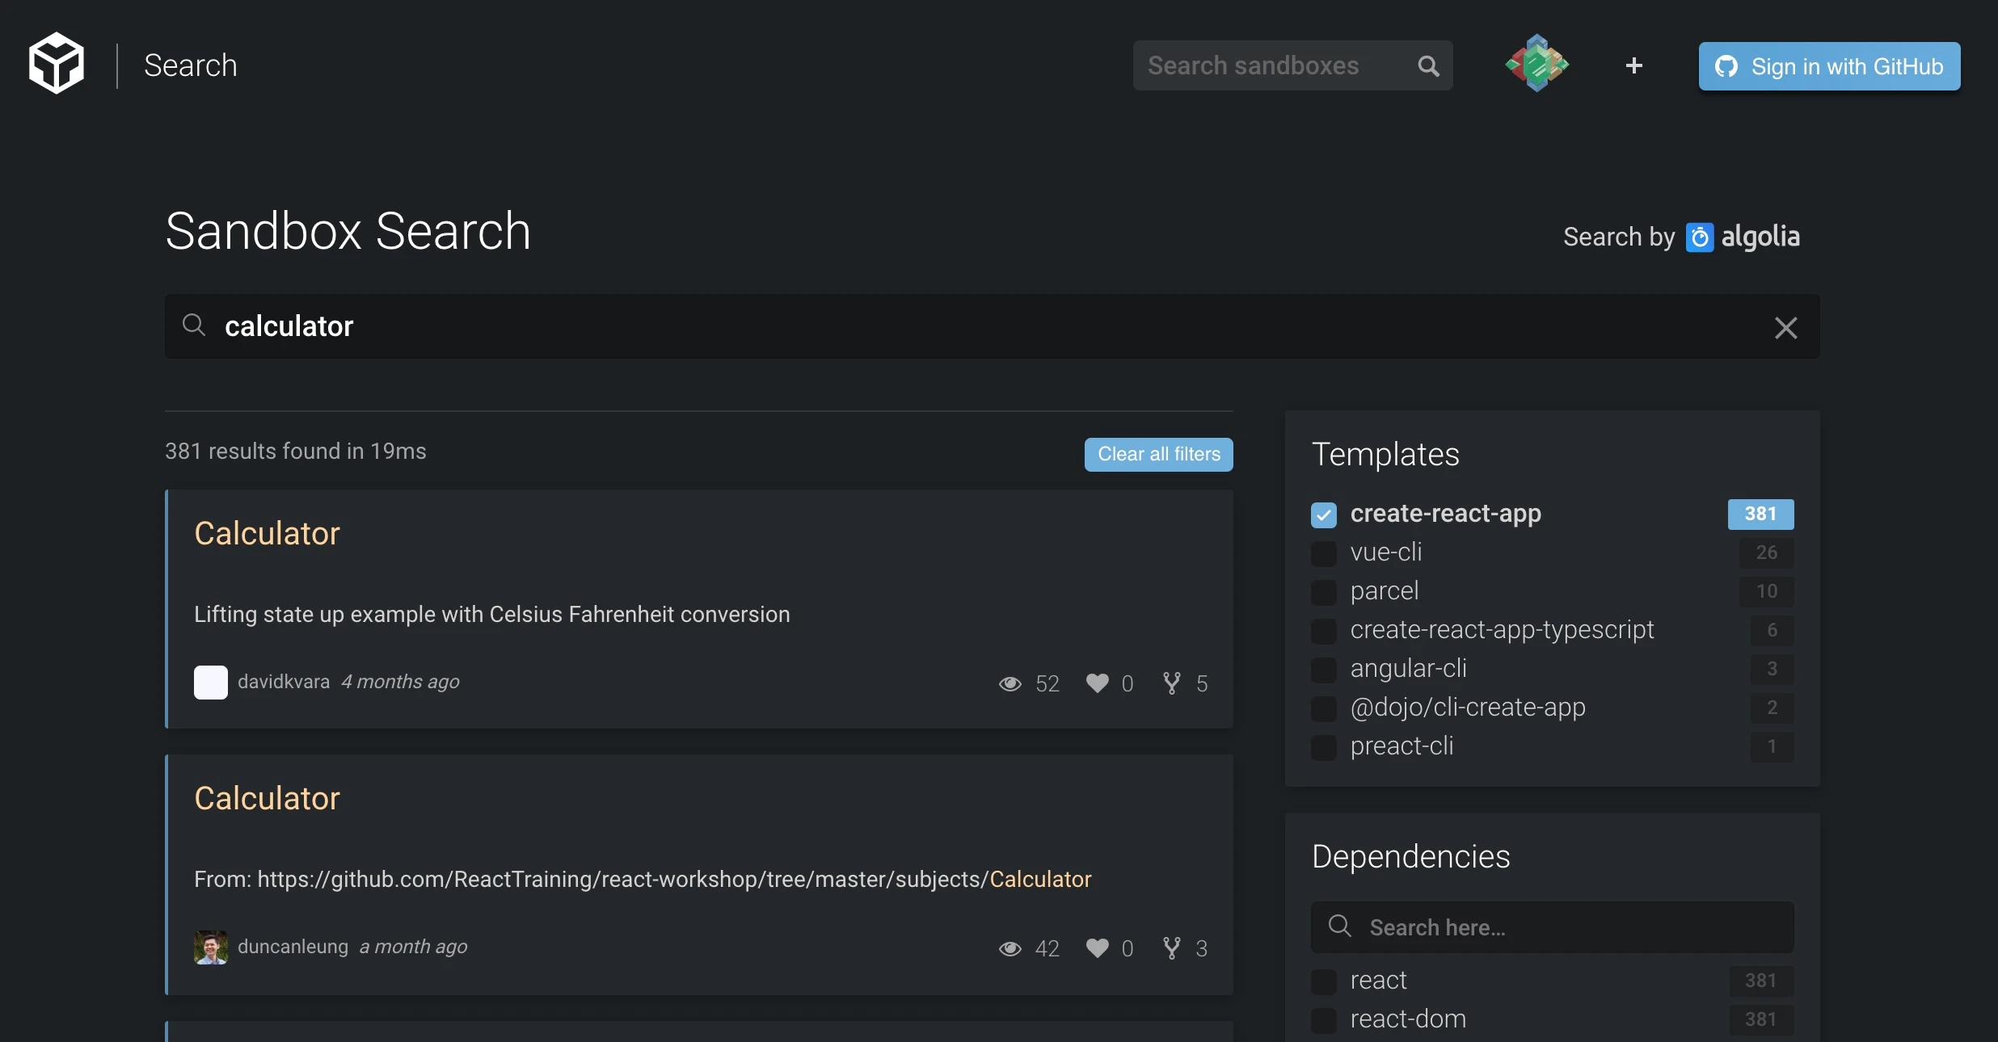Image resolution: width=1998 pixels, height=1042 pixels.
Task: Click the fork icon for duncanleung sandbox
Action: coord(1171,948)
